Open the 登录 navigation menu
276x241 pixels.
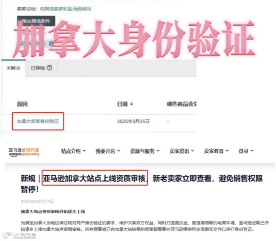(x=246, y=151)
